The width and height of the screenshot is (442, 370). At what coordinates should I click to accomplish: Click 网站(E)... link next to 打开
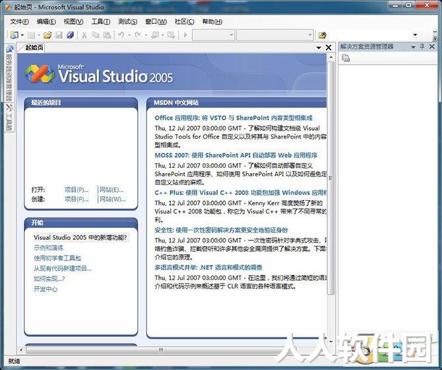point(111,190)
